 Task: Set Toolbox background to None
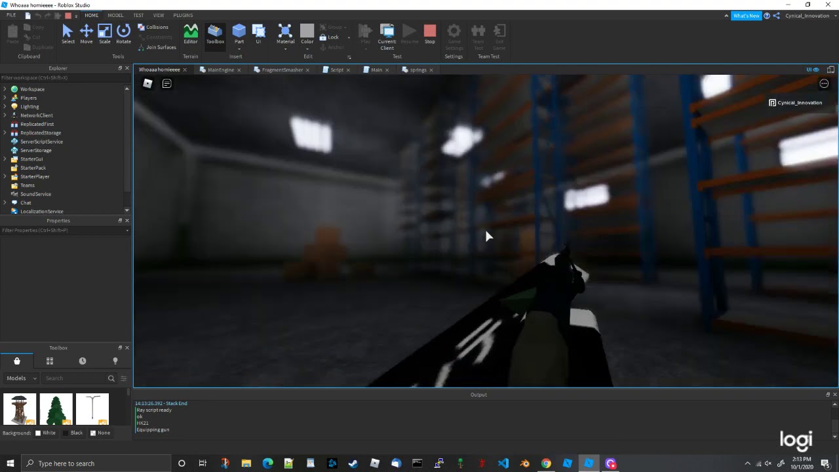click(x=100, y=433)
